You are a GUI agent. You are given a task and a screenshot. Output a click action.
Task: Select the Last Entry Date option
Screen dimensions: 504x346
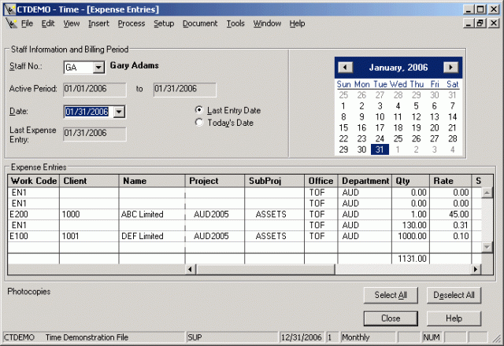tap(199, 111)
